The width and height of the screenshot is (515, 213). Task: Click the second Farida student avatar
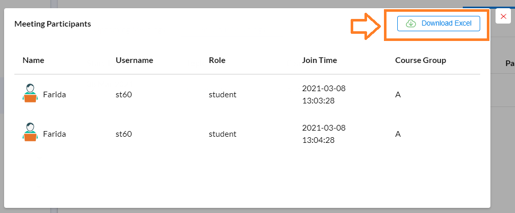pos(30,133)
